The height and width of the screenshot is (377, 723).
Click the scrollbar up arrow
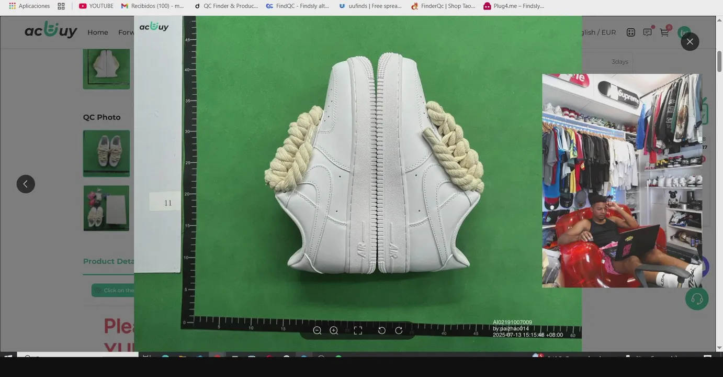[x=719, y=20]
